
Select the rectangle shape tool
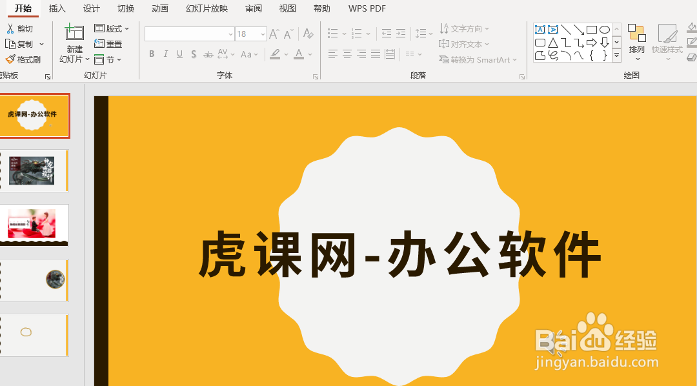[591, 29]
